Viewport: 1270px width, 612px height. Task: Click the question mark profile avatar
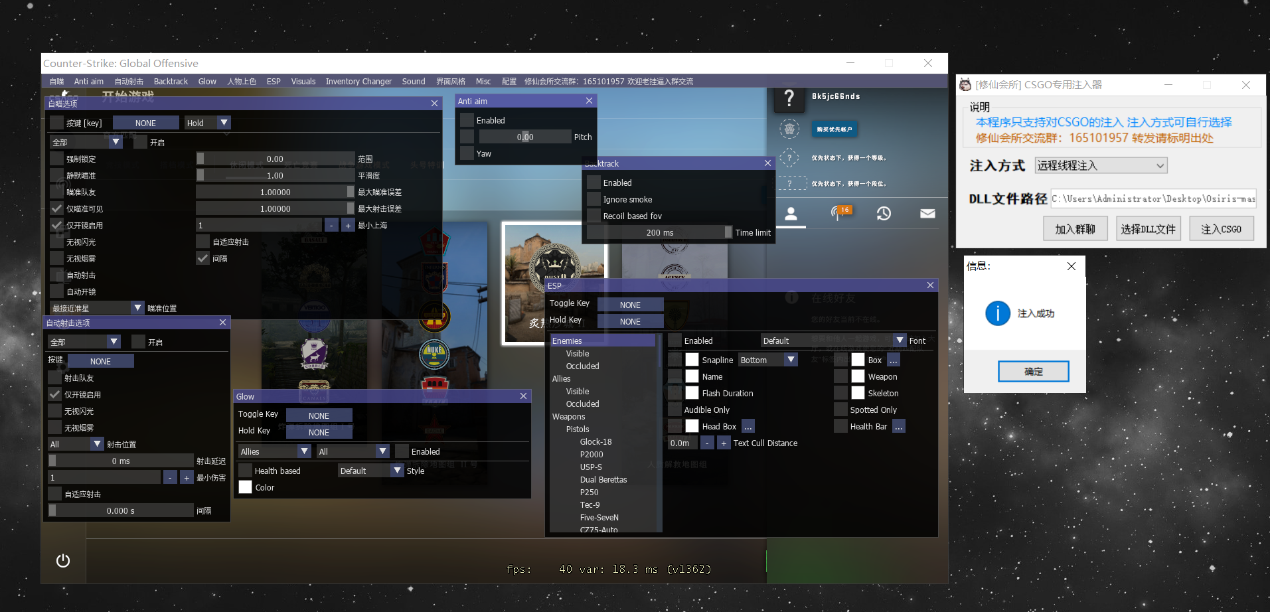[x=789, y=99]
